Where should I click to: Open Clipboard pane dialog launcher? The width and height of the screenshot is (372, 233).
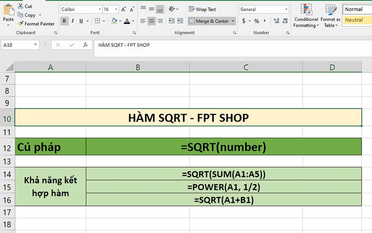[55, 33]
